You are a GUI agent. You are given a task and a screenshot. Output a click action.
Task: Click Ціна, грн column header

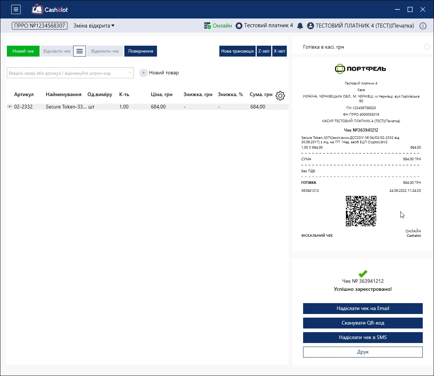point(162,94)
